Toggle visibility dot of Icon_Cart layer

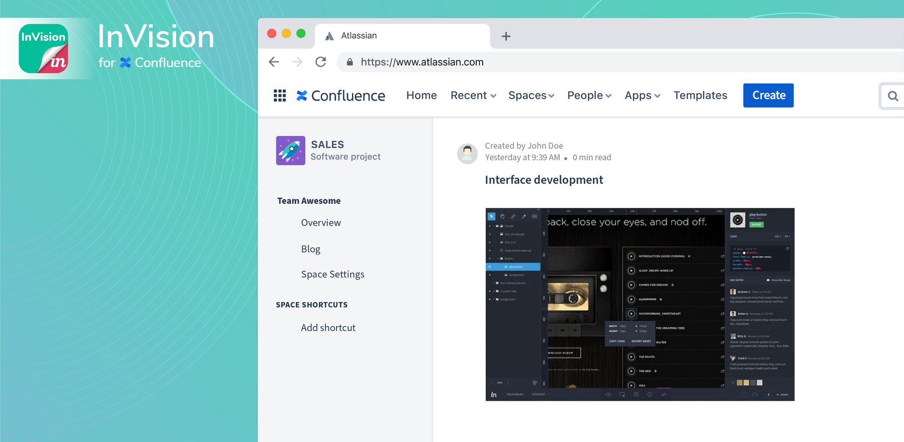point(490,242)
